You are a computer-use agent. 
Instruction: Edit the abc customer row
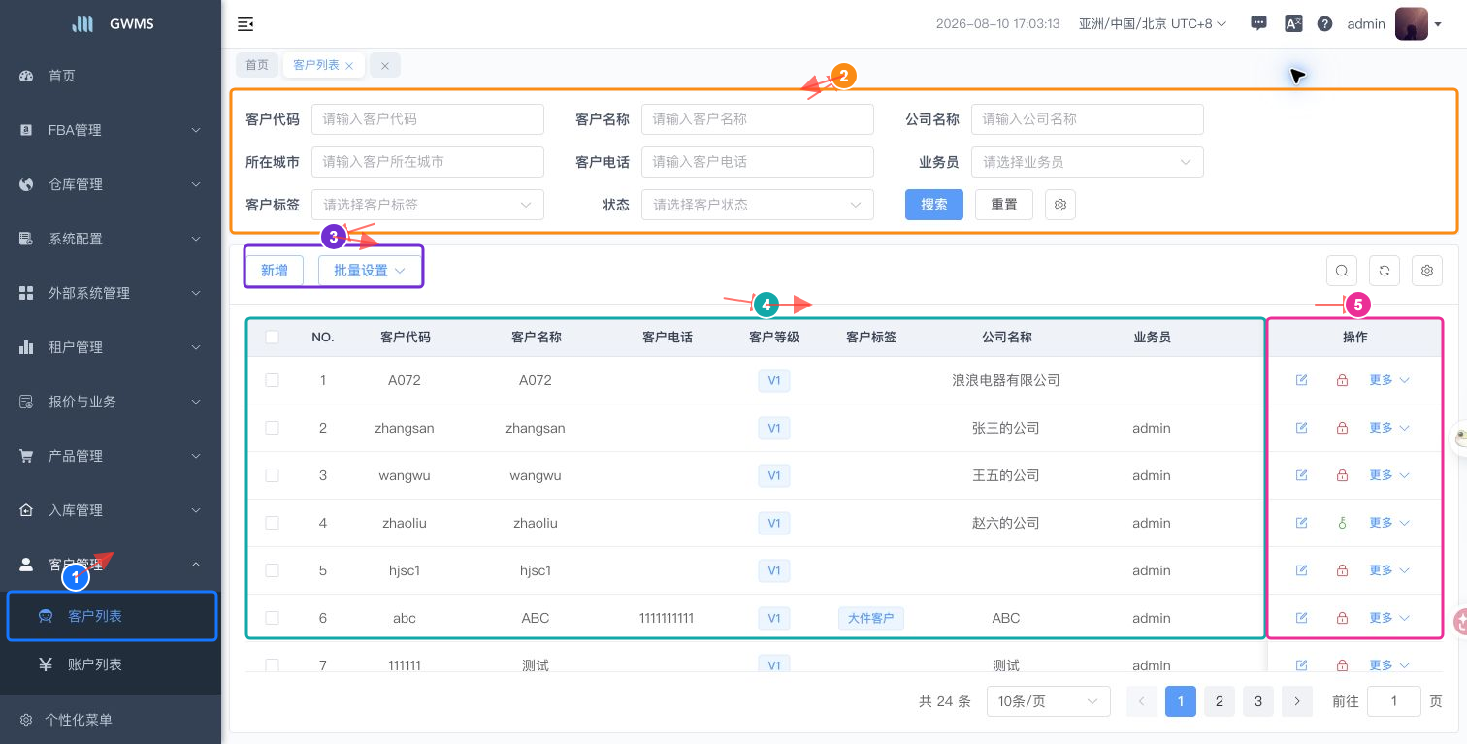(1301, 618)
